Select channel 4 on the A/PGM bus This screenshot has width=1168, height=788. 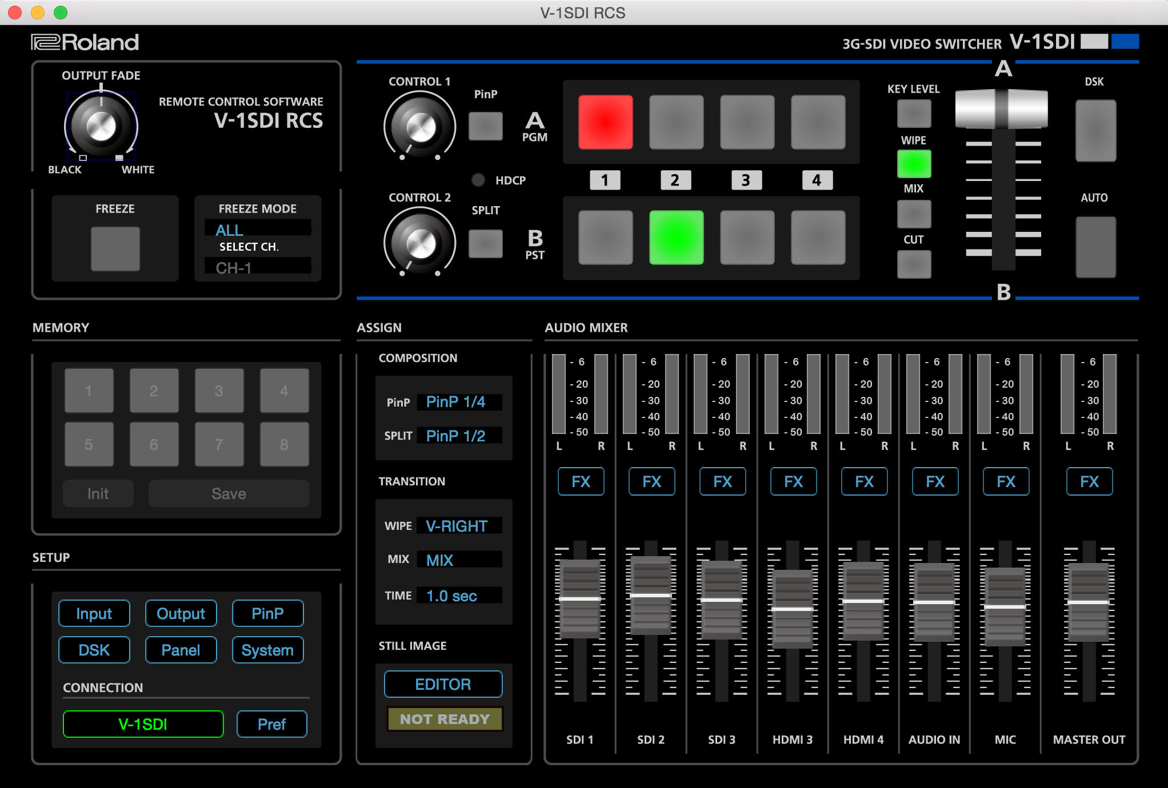click(x=818, y=122)
